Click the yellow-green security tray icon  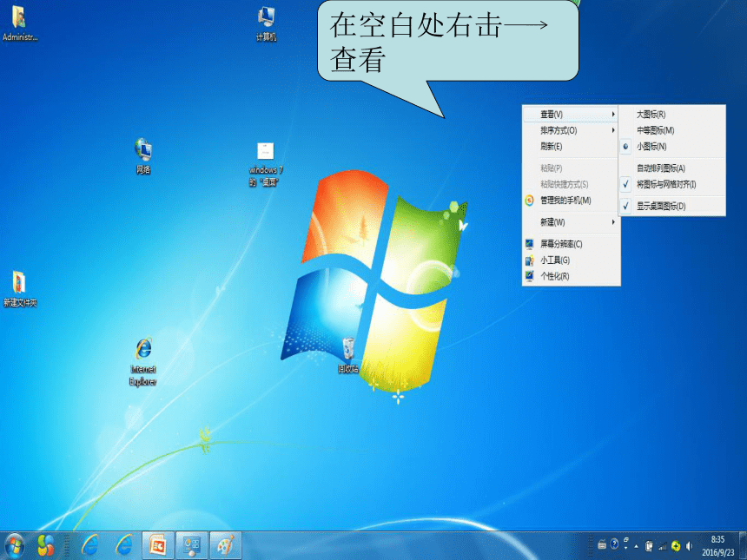tap(676, 546)
